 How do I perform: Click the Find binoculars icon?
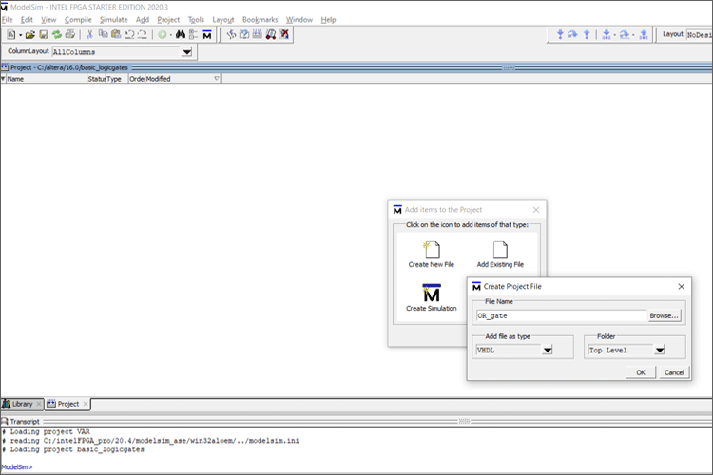click(x=181, y=34)
